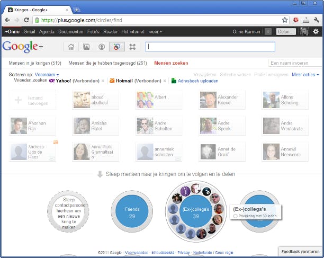Open the Inhoudsbeleid footer link
Viewport: 324px width, 258px height.
[163, 252]
